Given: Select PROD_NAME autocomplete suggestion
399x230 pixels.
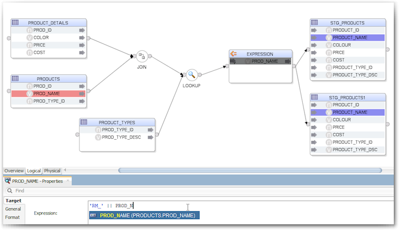Looking at the screenshot, I should [x=144, y=215].
